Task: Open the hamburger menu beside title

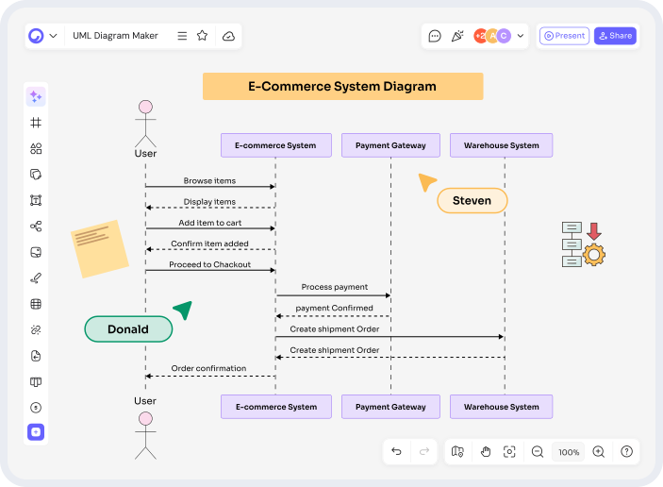Action: (x=180, y=36)
